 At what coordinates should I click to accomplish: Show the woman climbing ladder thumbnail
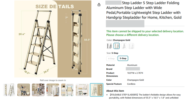click(x=38, y=90)
